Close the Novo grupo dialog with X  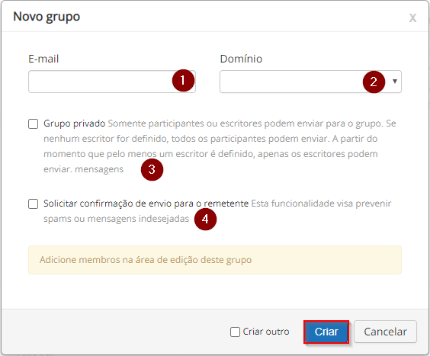coord(412,18)
